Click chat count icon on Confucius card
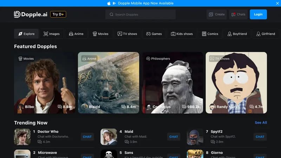The width and height of the screenshot is (281, 158). (184, 107)
